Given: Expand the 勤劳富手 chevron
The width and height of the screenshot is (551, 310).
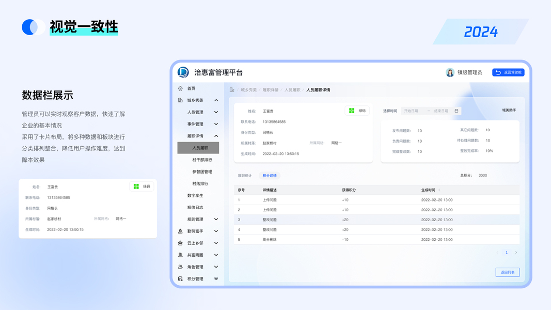Looking at the screenshot, I should (216, 231).
